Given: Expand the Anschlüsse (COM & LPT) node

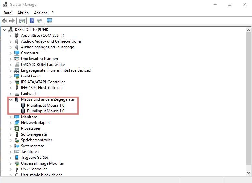Looking at the screenshot, I should pyautogui.click(x=10, y=36).
